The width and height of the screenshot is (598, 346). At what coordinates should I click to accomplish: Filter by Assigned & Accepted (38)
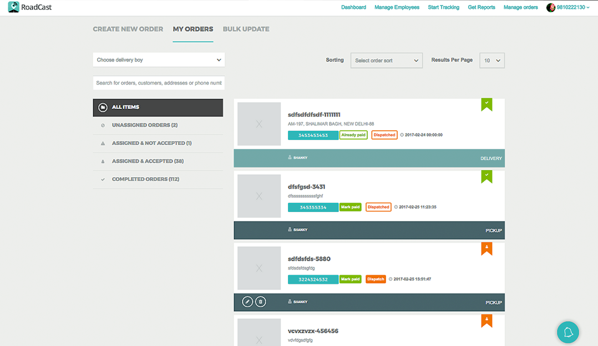click(158, 162)
